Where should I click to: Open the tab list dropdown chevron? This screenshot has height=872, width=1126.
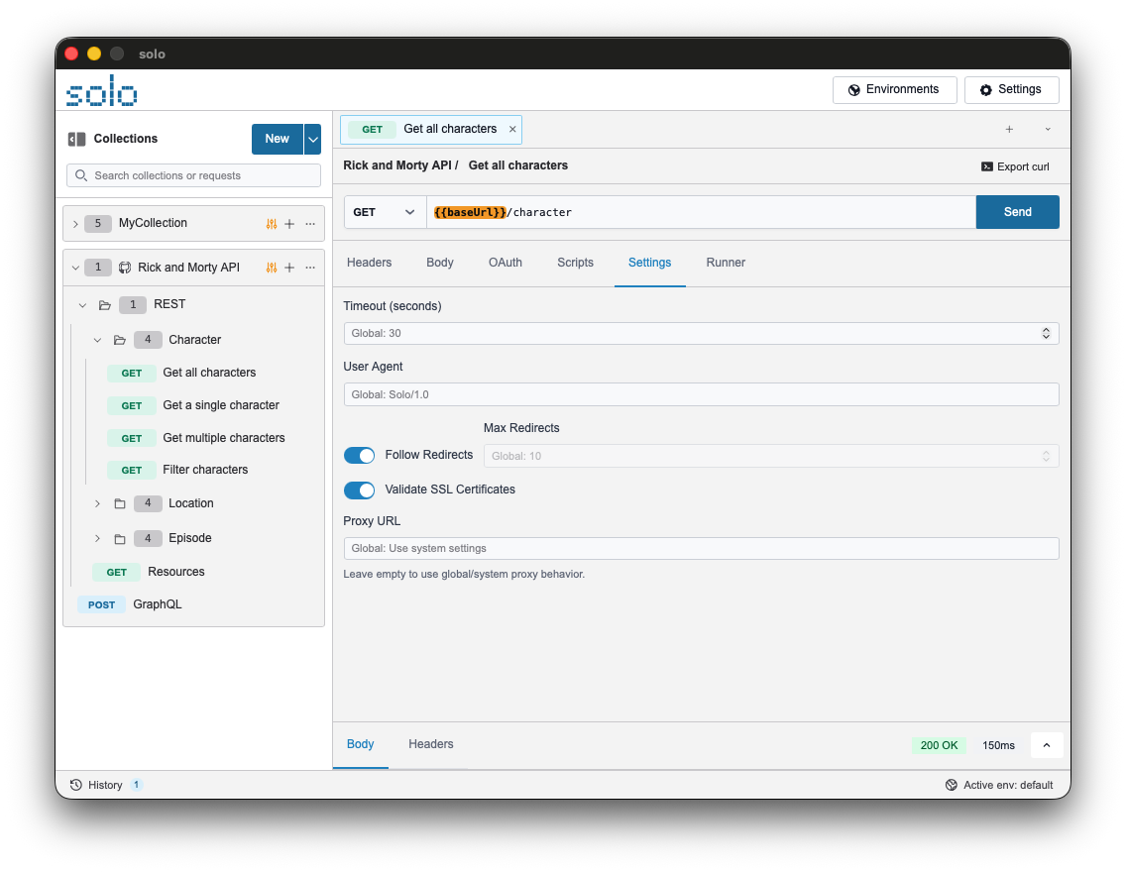pos(1048,129)
